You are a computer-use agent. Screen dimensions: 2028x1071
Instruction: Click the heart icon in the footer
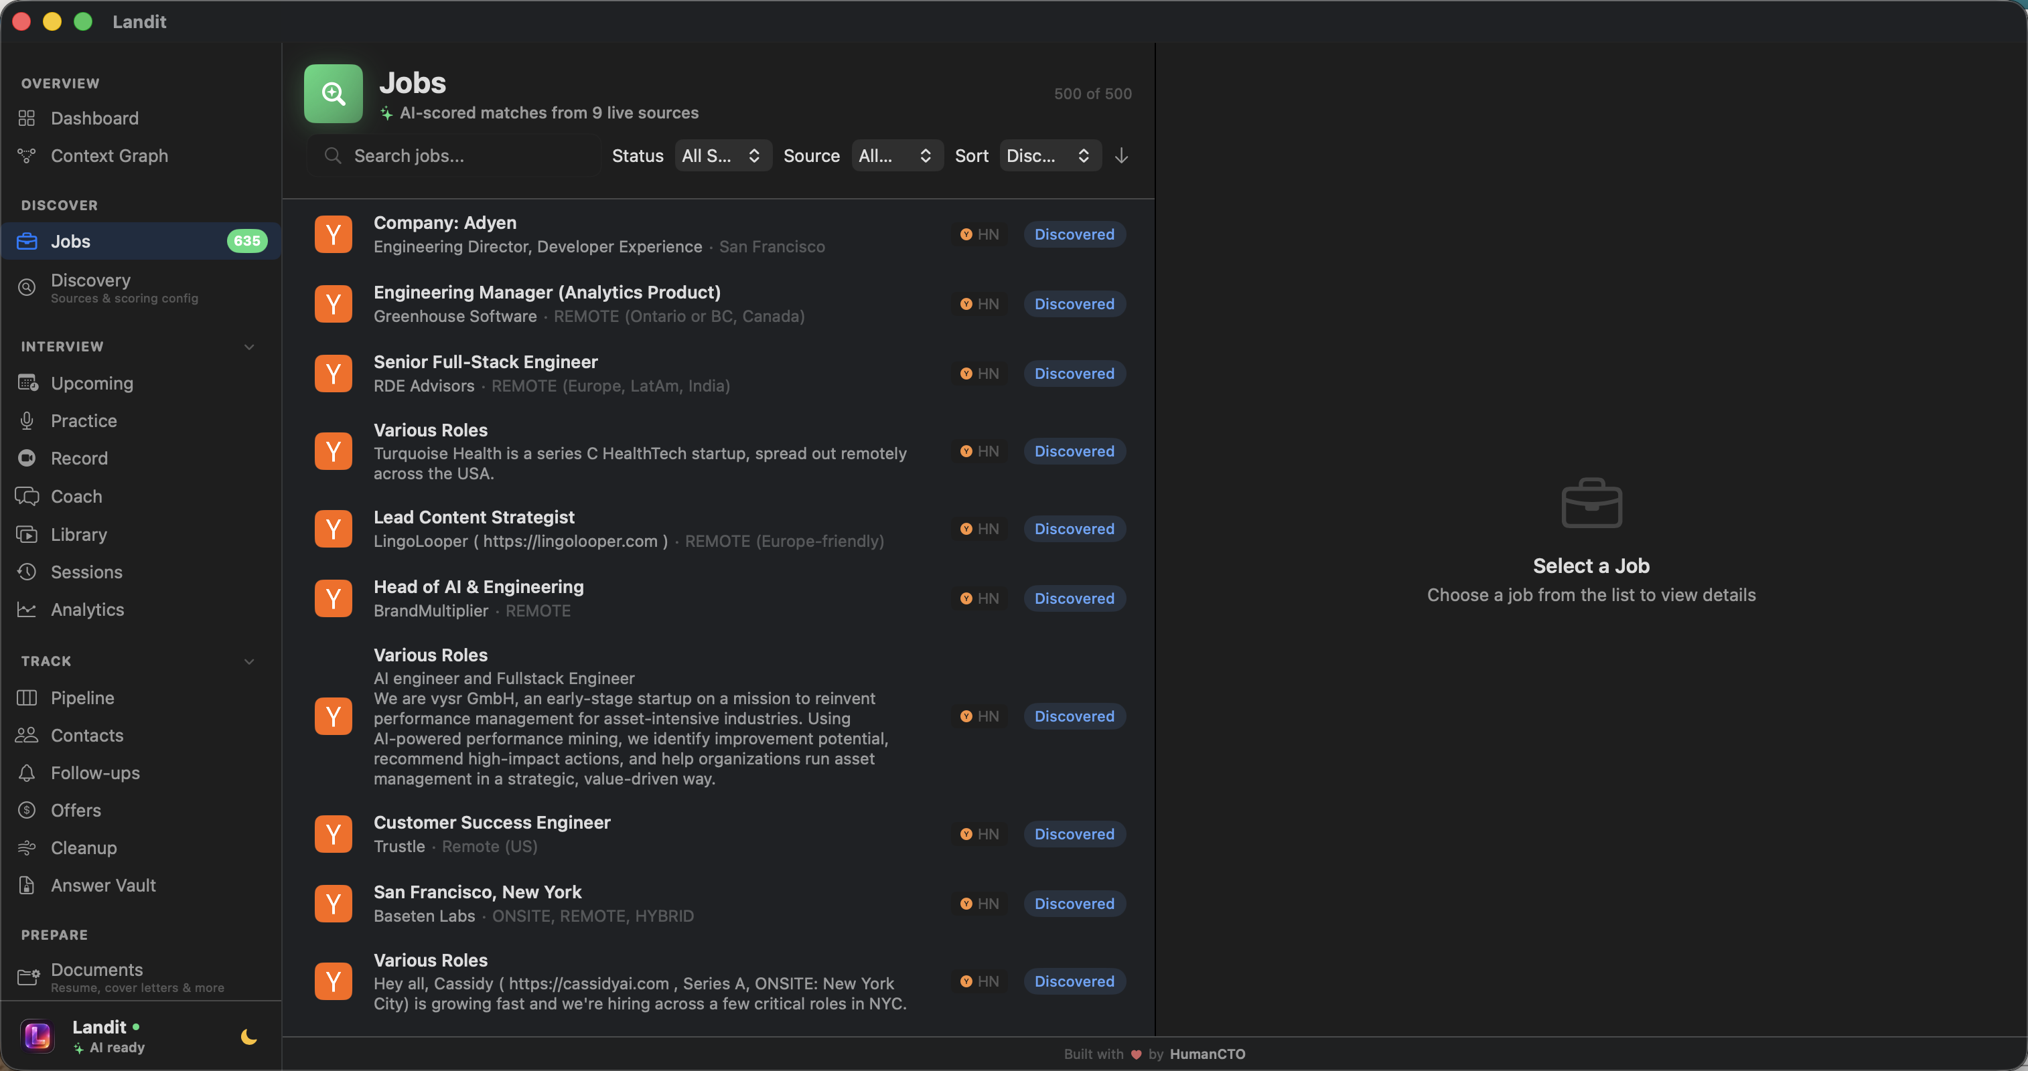(x=1136, y=1054)
